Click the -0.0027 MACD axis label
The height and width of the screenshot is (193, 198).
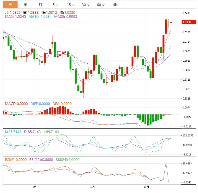coord(187,117)
